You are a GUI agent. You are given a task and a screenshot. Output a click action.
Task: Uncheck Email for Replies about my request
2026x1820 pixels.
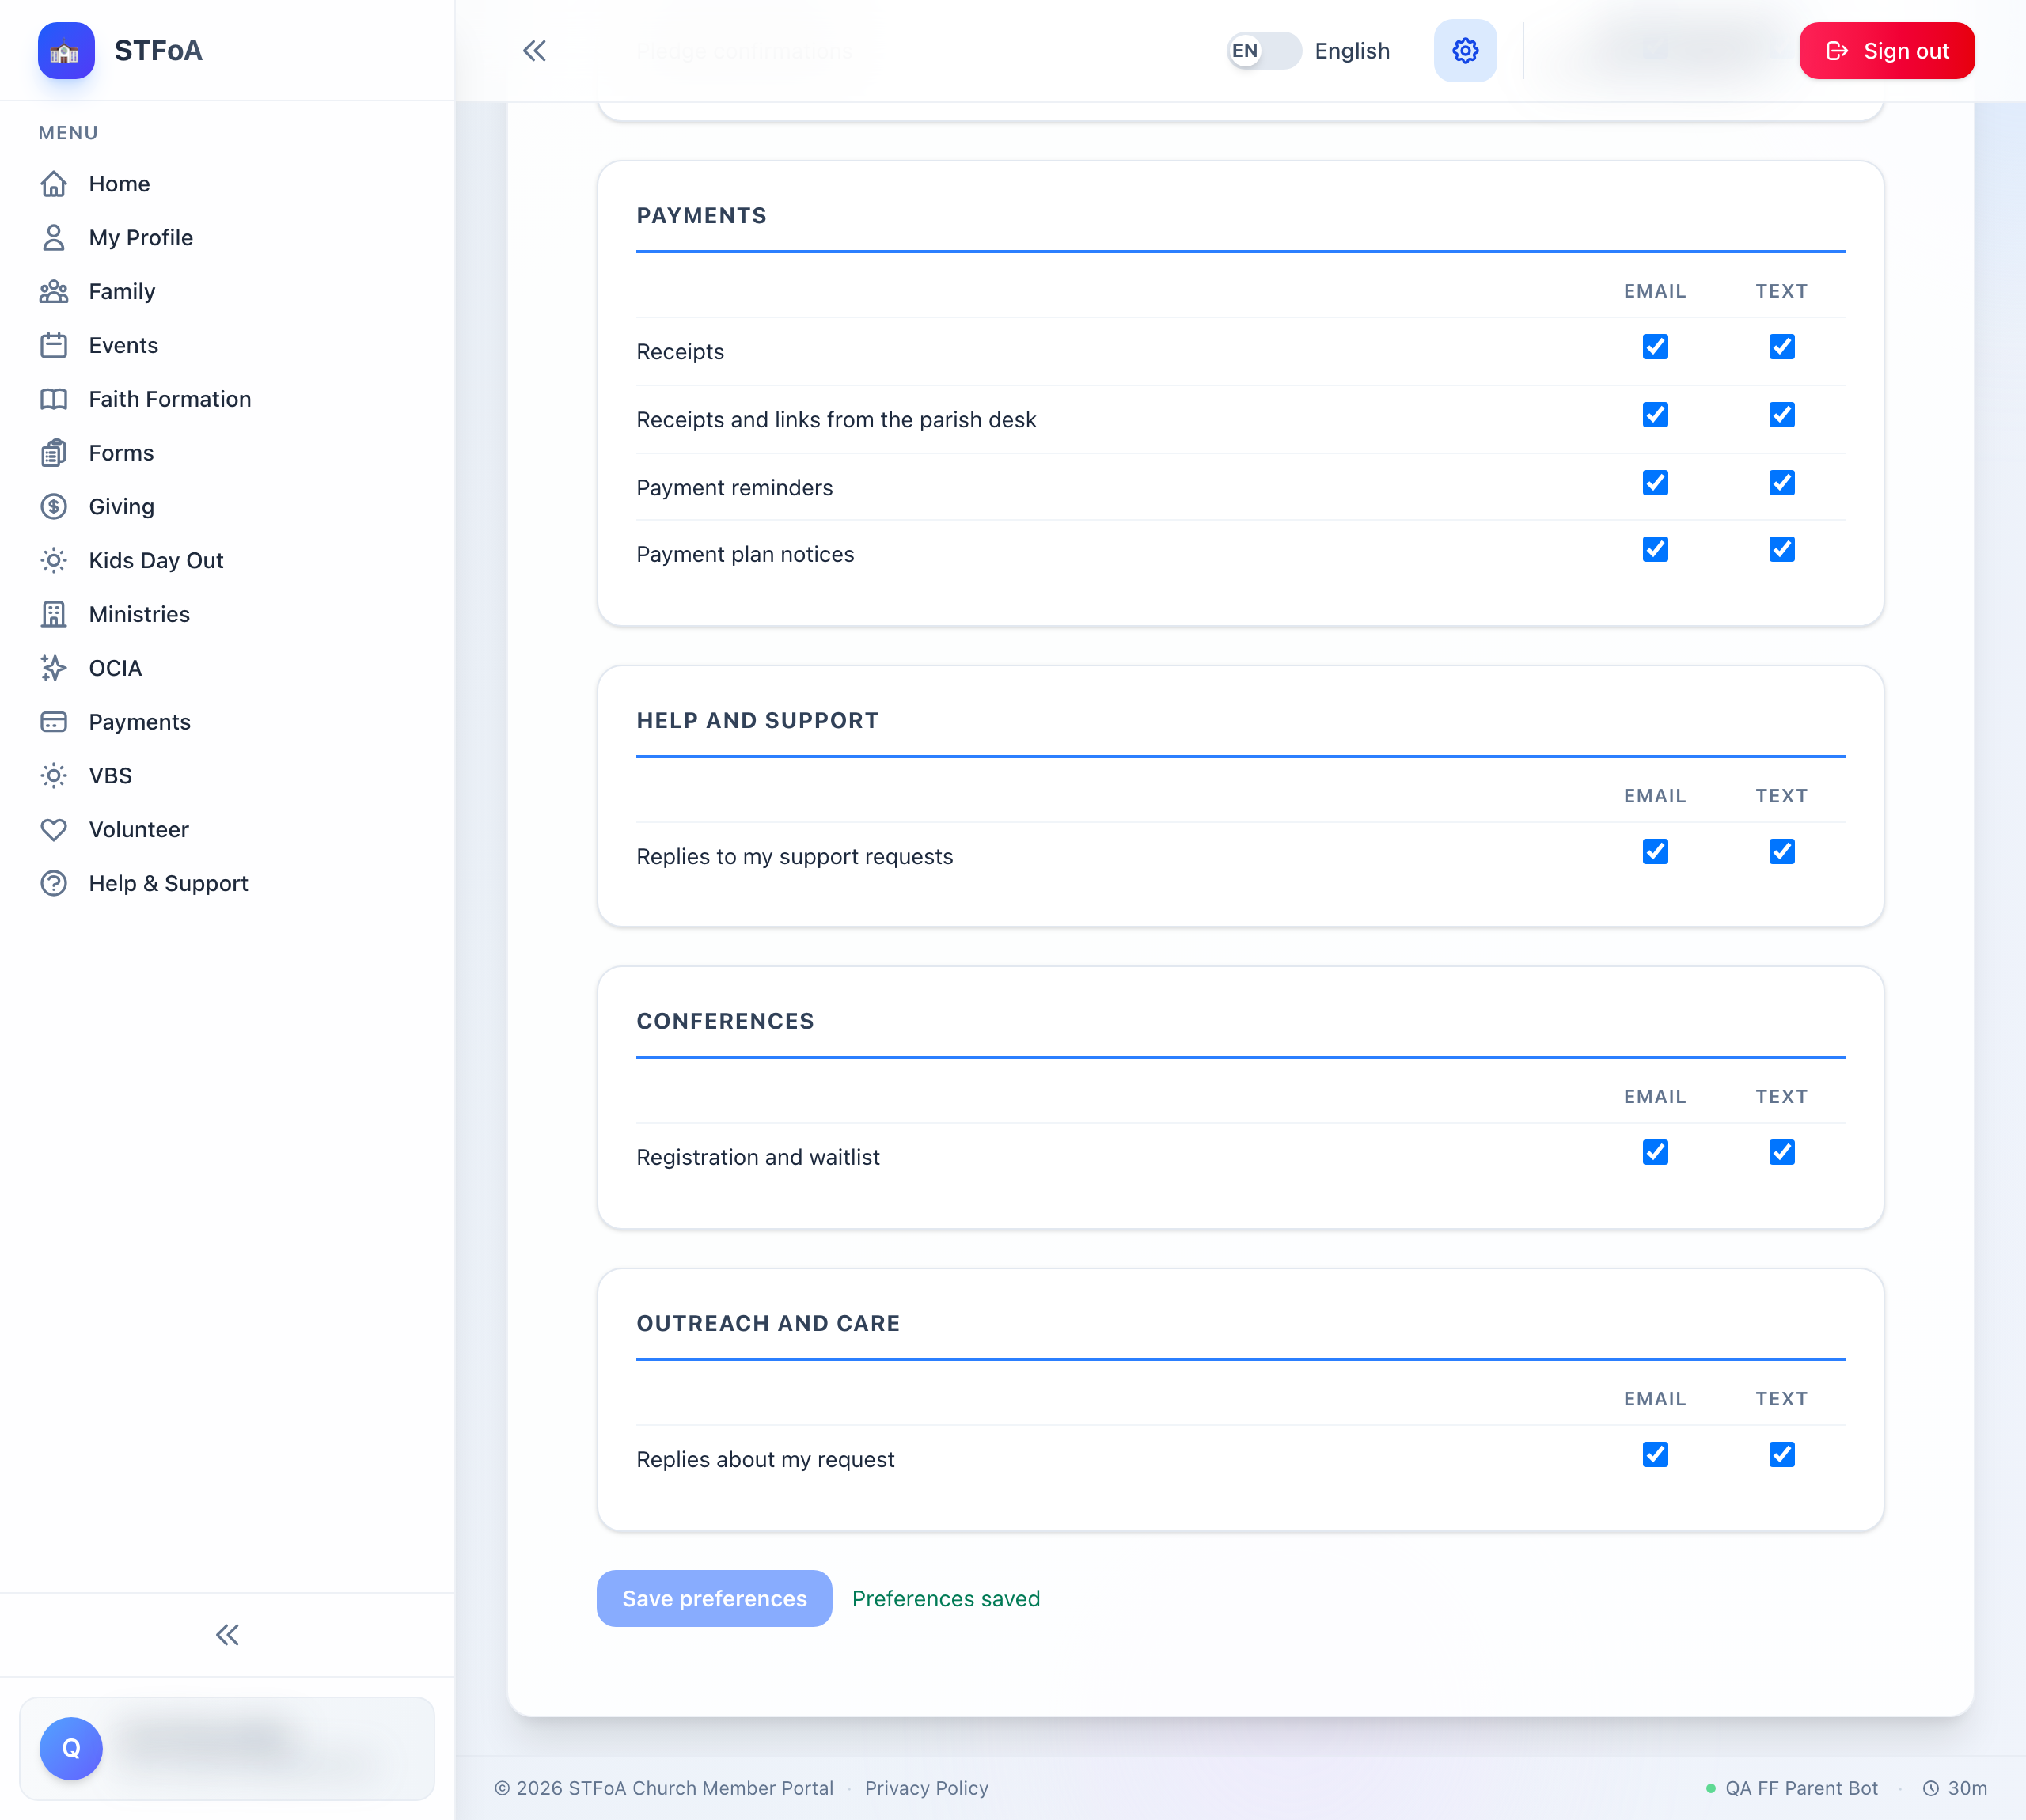click(1655, 1454)
